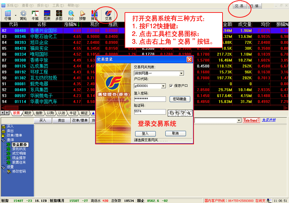Viewport: 289px width, 203px height.
Task: Click the 牛熊 bull-bear icon
Action: tap(35, 15)
